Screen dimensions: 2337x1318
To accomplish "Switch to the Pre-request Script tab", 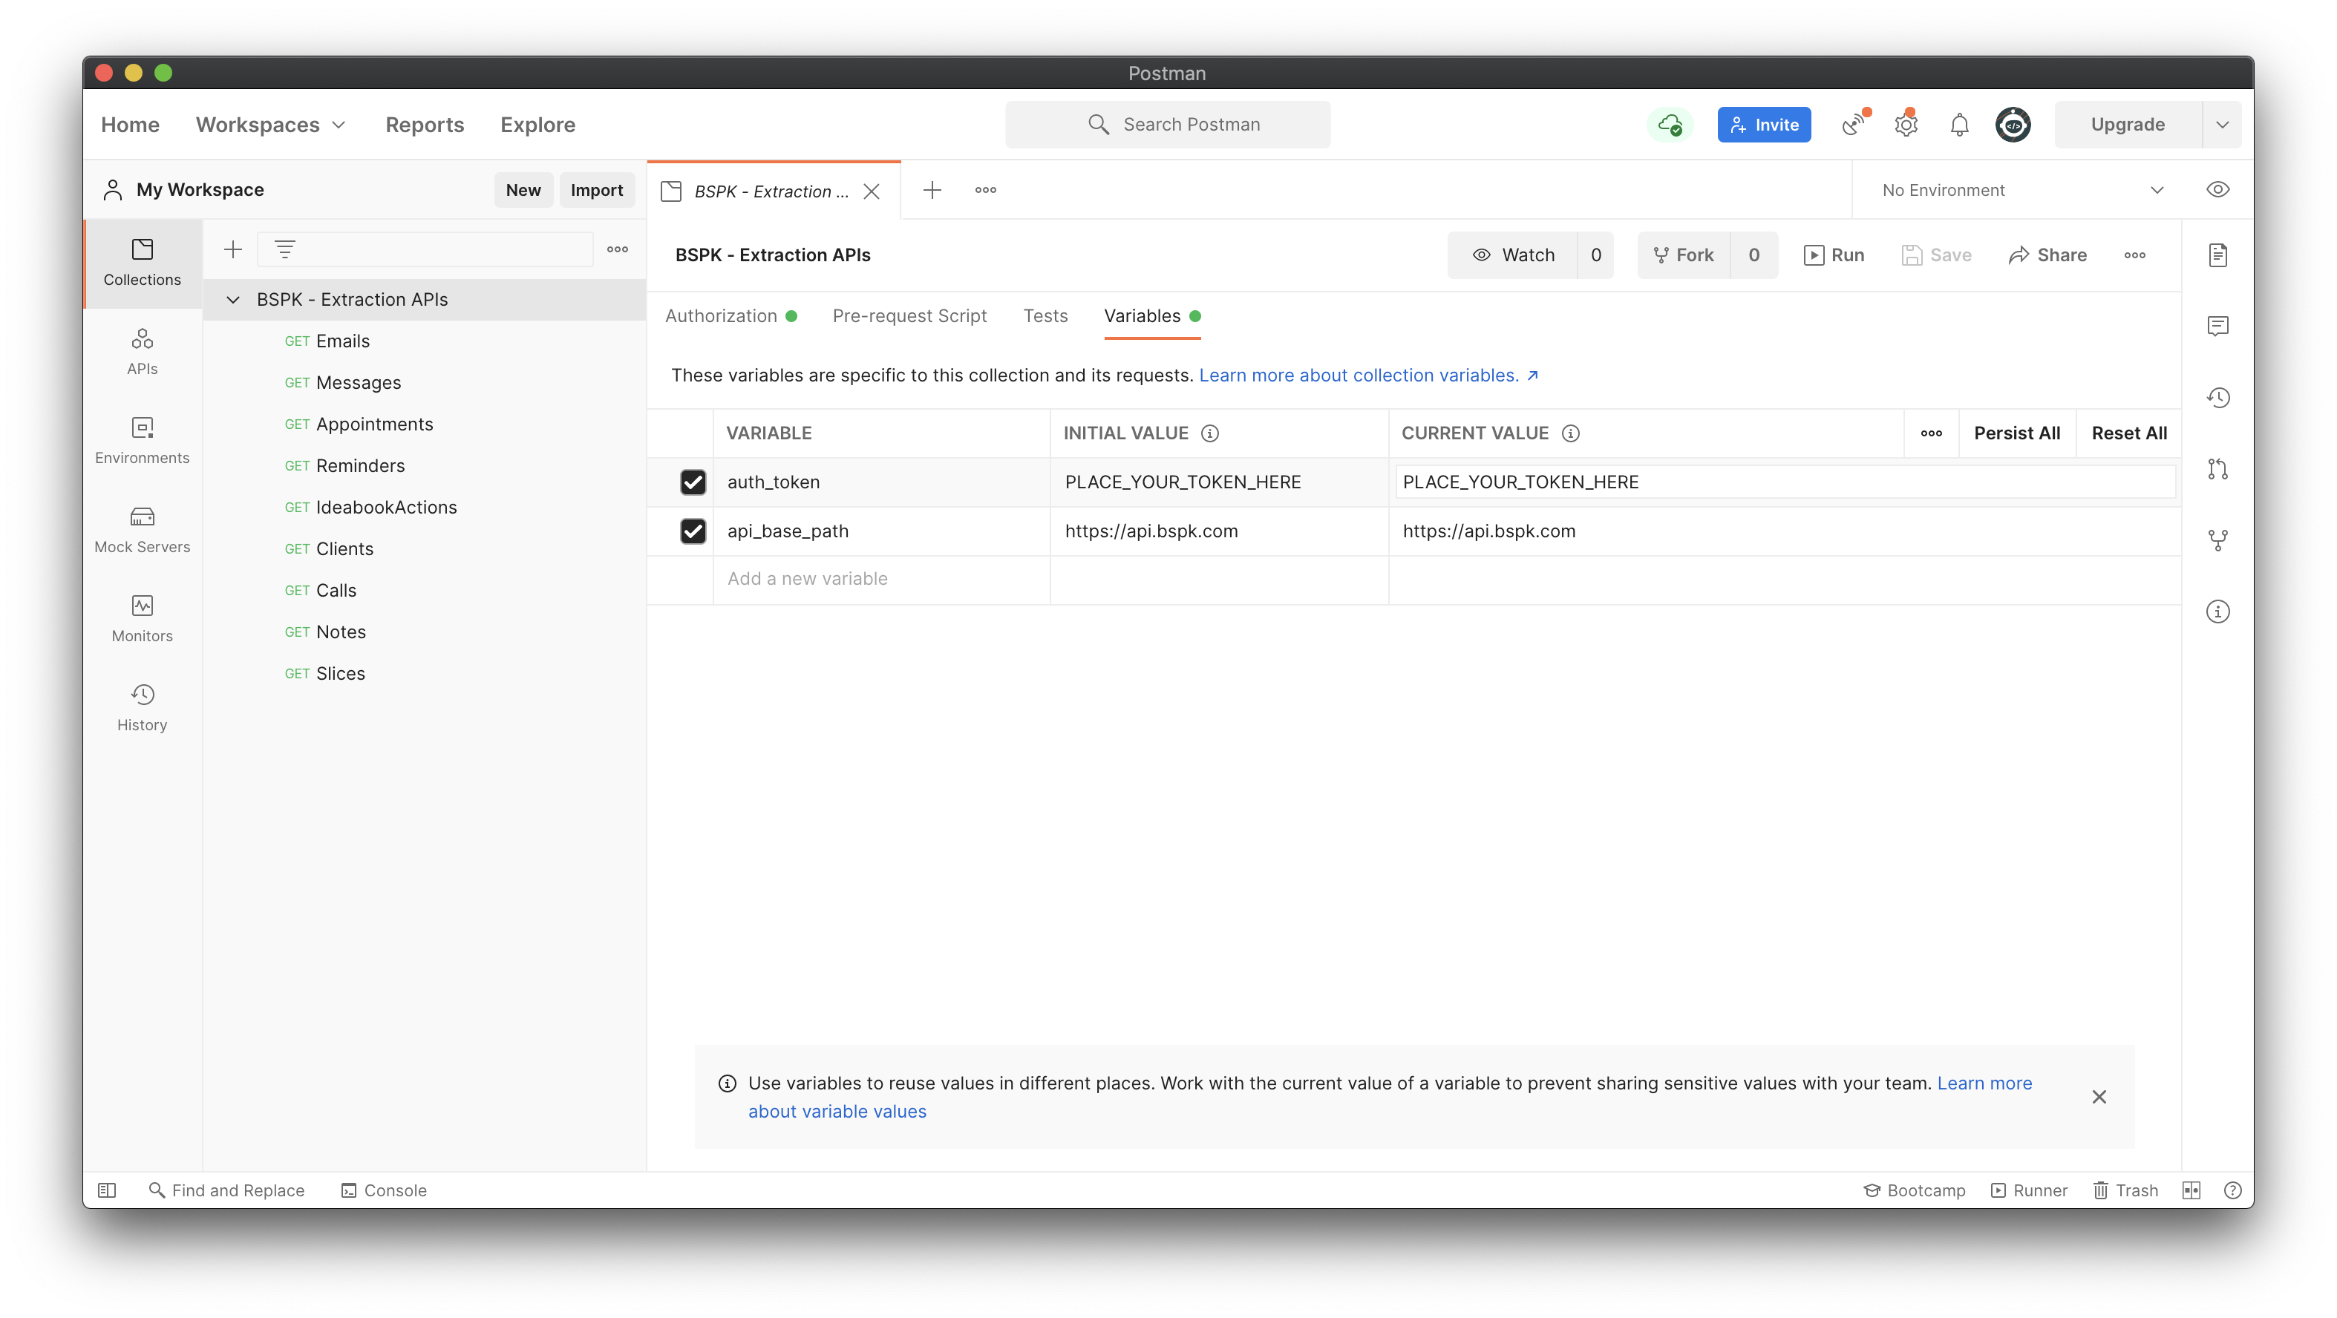I will point(909,315).
